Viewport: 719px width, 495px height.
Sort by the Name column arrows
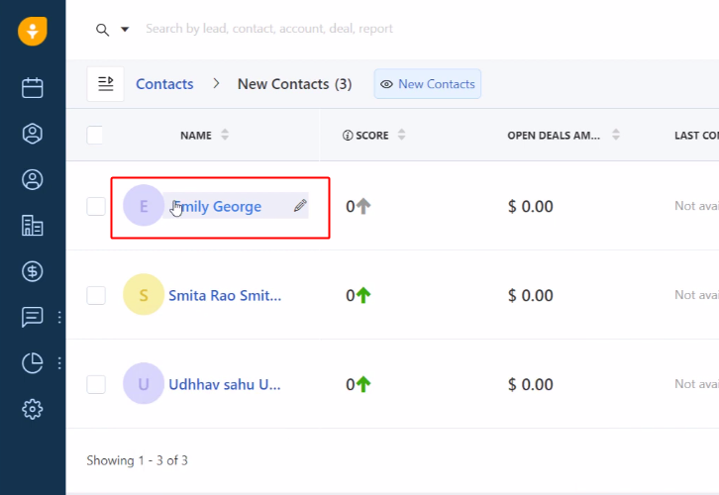click(x=225, y=136)
